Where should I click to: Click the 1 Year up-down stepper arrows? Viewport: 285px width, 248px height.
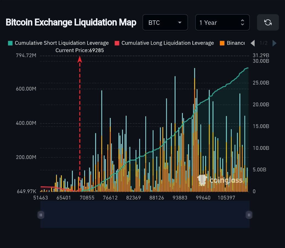242,23
